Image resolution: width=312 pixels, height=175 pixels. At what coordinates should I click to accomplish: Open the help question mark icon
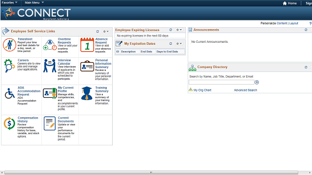tap(311, 23)
